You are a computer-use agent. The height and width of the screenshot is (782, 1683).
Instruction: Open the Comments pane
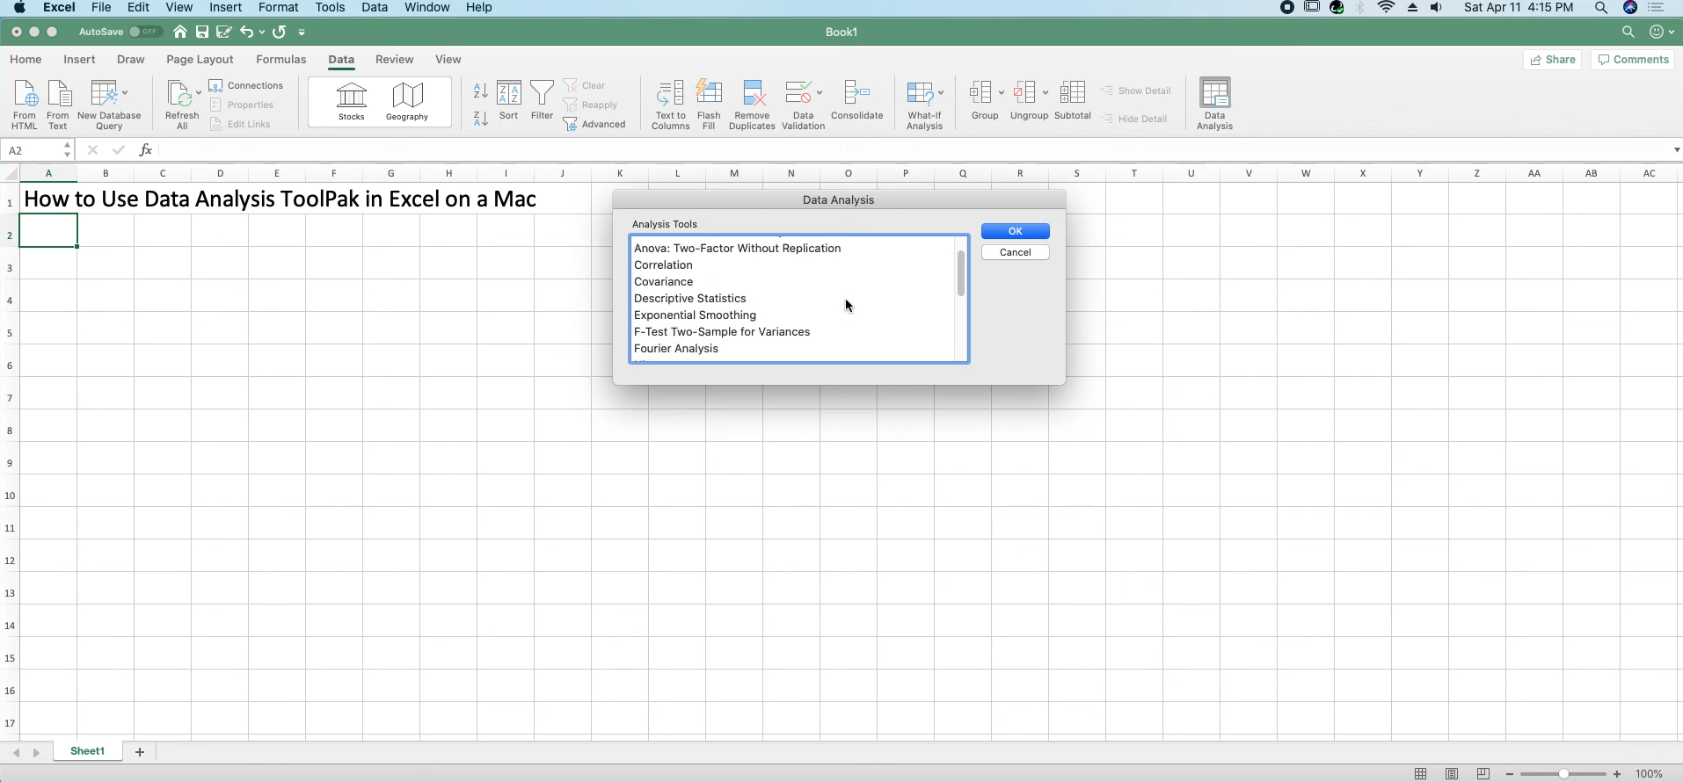click(1633, 60)
